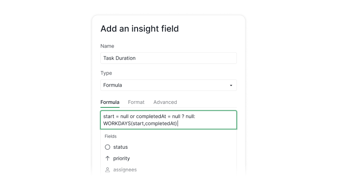Open the Format tab
Screen dimensions: 341x182
coord(136,102)
